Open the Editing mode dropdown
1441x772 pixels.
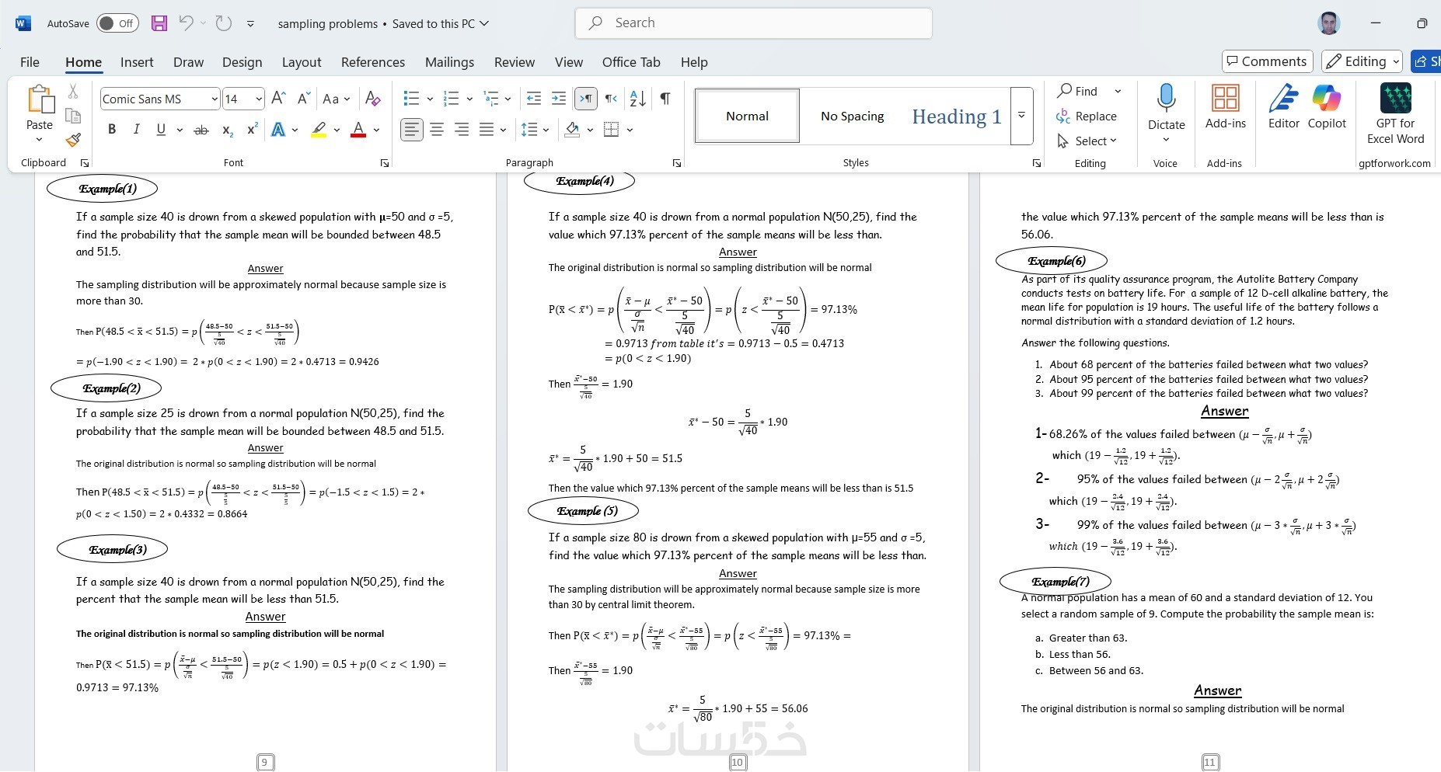tap(1362, 61)
